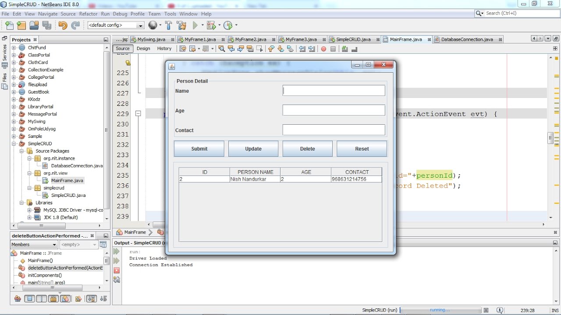The height and width of the screenshot is (315, 561).
Task: Select MainFrame.java in Projects tree
Action: pyautogui.click(x=67, y=180)
